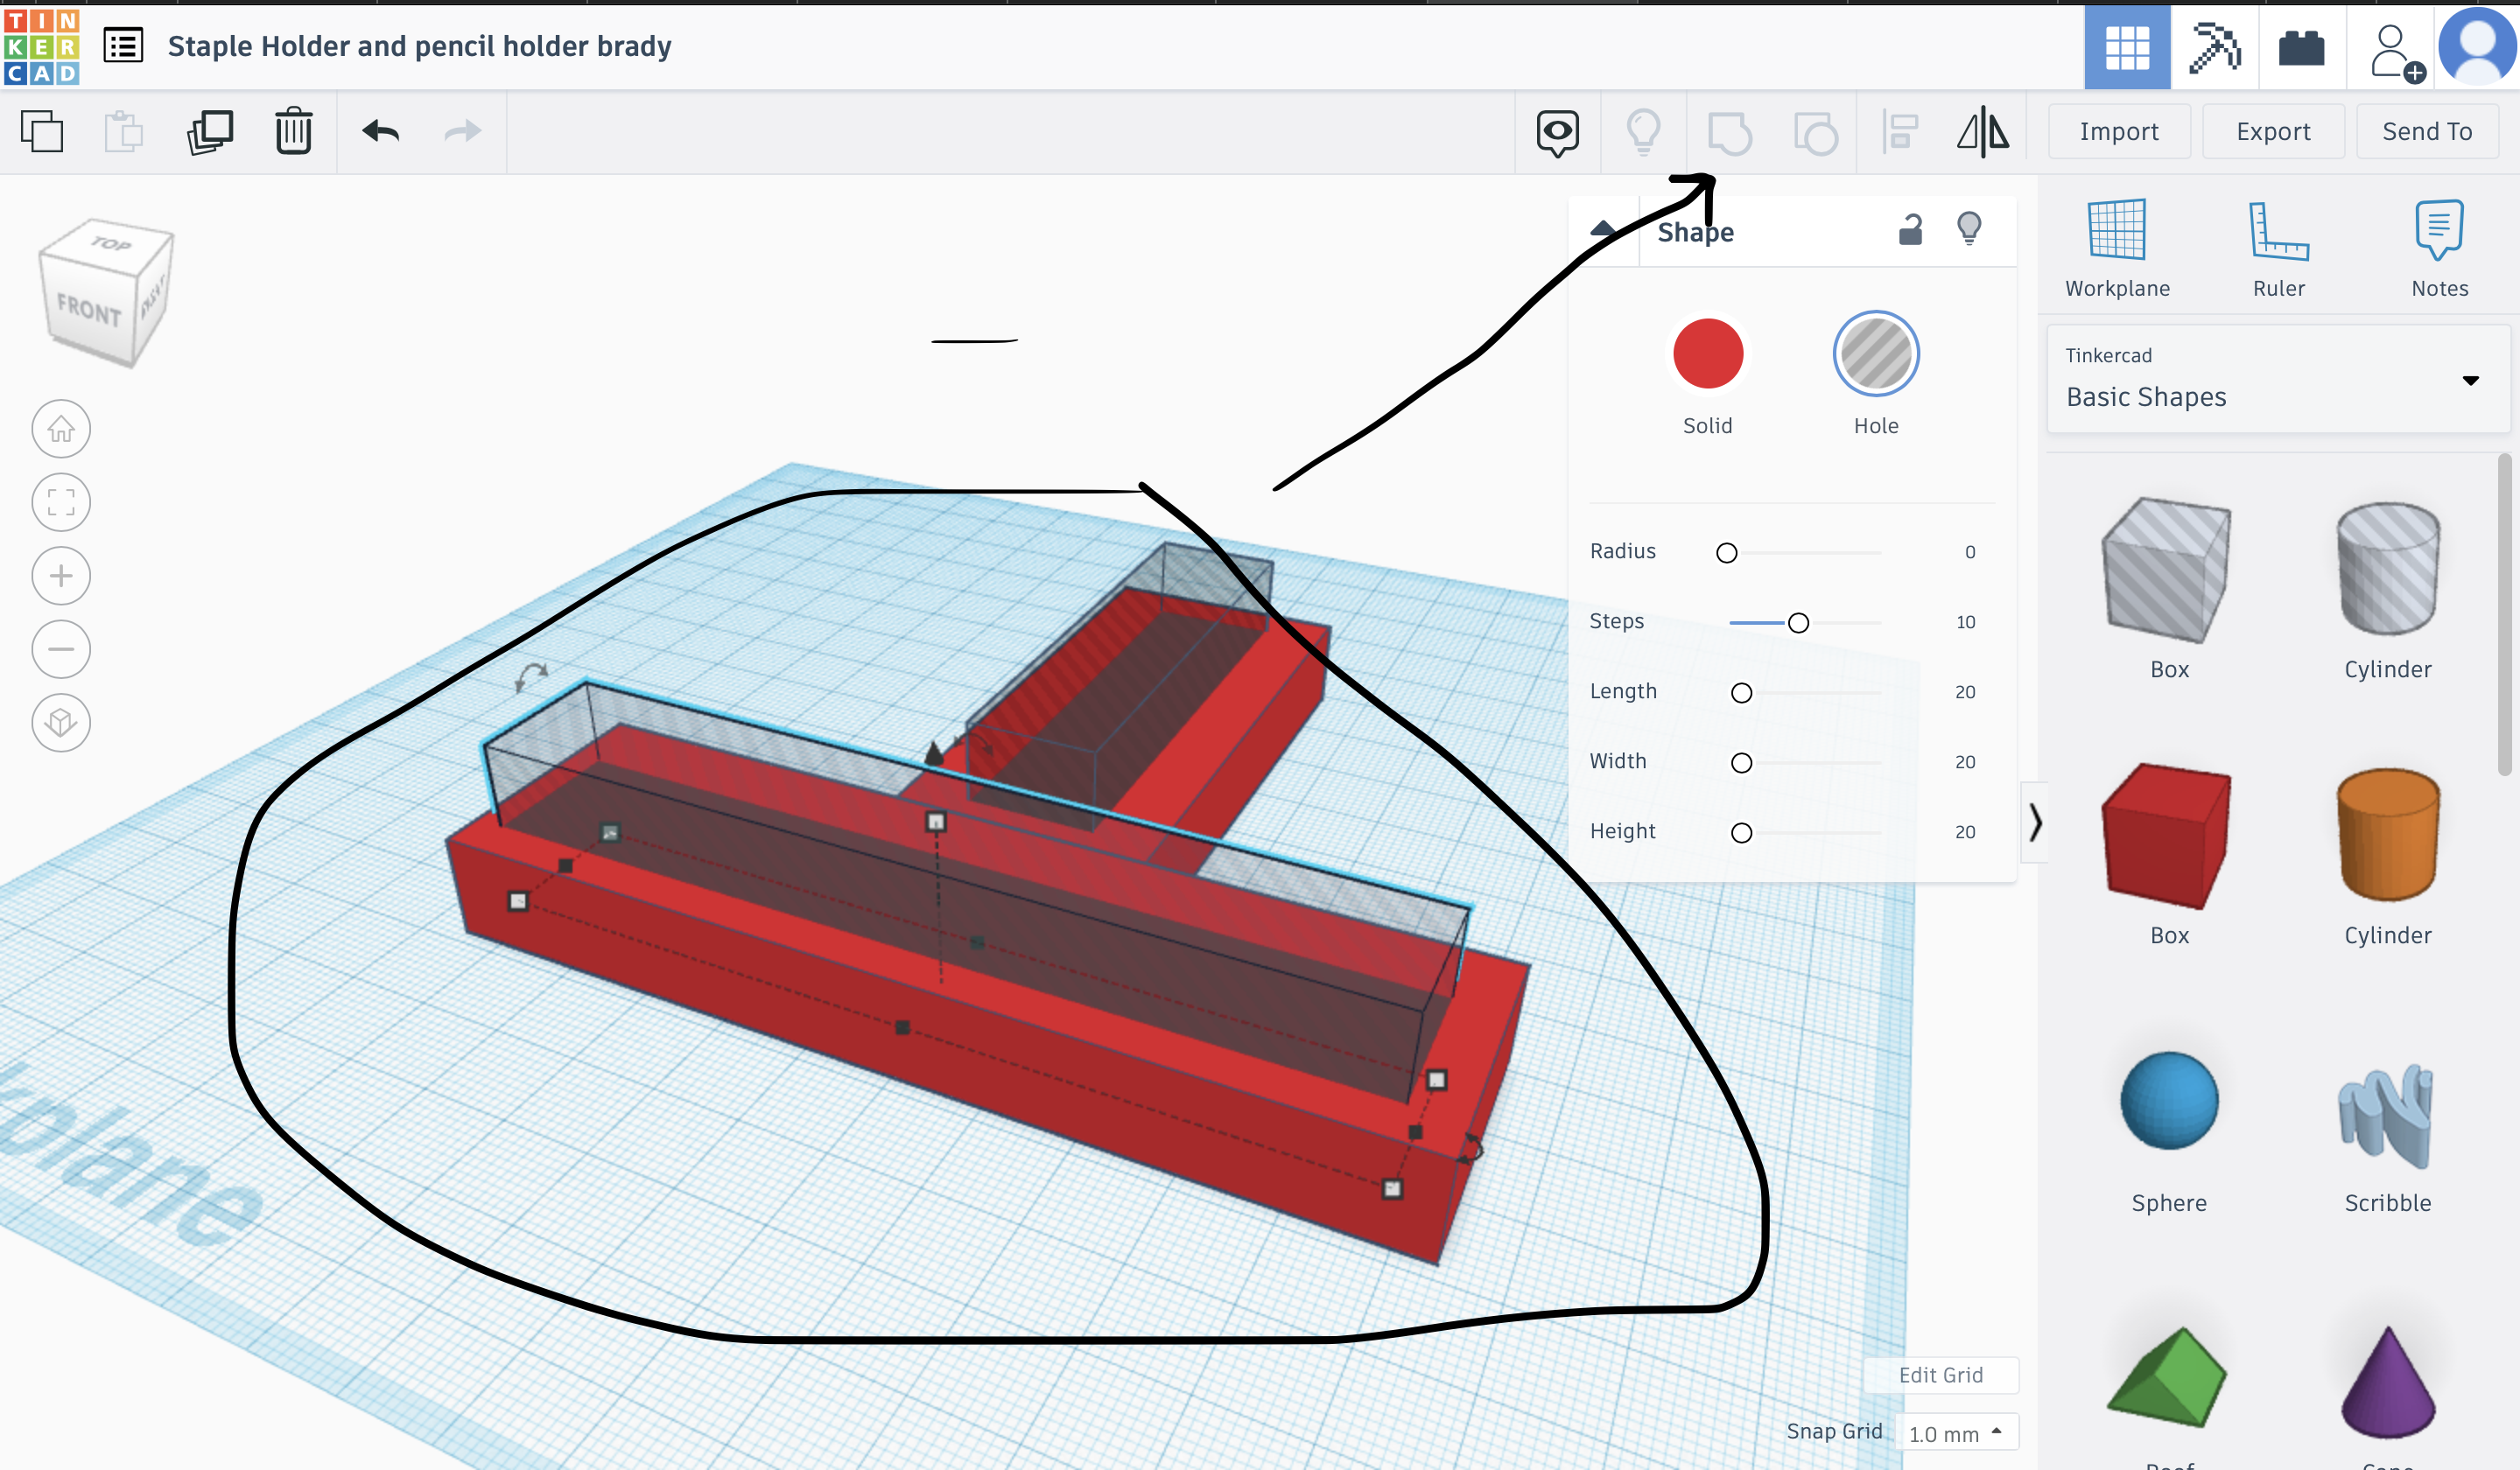Open the user profile avatar
Viewport: 2520px width, 1470px height.
click(x=2478, y=47)
